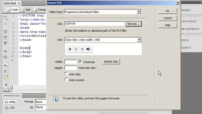Viewport: 202px width, 114px height.
Task: Toggle Line Numbers icon in coding toolbar
Action: pos(5,66)
